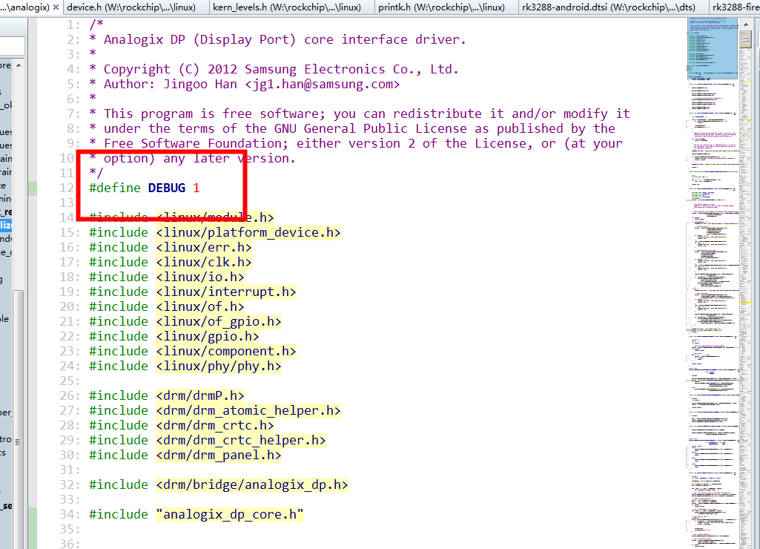Image resolution: width=760 pixels, height=549 pixels.
Task: Close the analogix file tab
Action: [x=56, y=7]
